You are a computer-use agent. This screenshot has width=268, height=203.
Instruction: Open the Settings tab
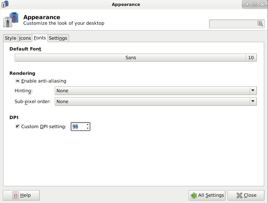click(x=58, y=38)
